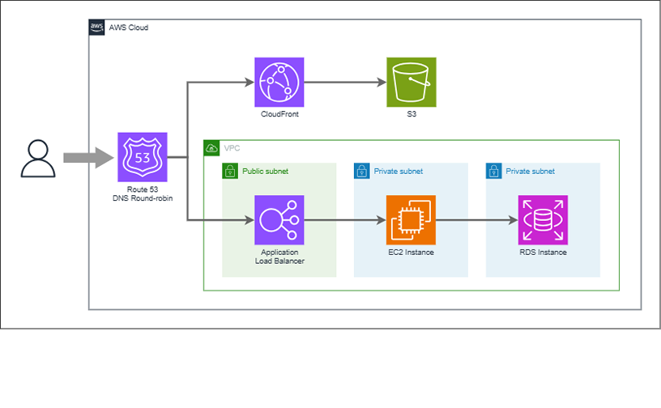Click the user person icon

pyautogui.click(x=38, y=159)
